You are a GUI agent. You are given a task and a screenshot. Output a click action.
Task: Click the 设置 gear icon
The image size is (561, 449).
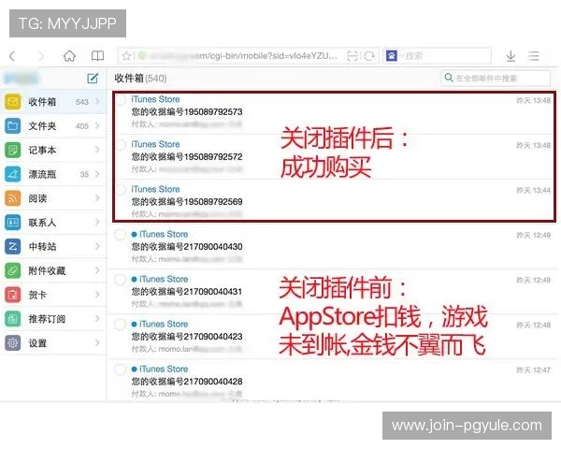[13, 343]
